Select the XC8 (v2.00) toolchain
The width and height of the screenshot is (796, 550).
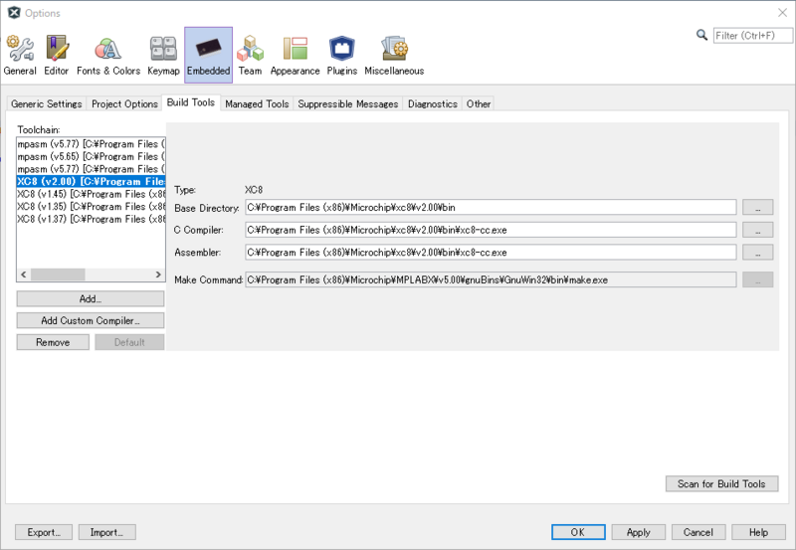pos(91,182)
